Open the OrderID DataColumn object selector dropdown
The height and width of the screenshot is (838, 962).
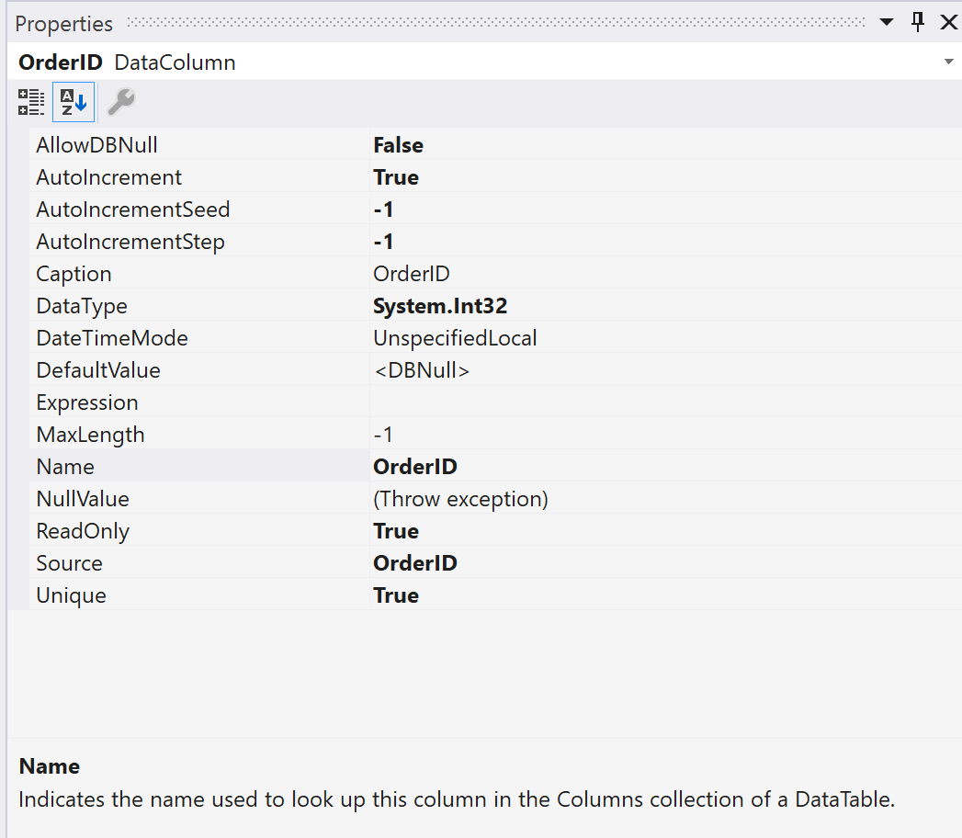[947, 62]
